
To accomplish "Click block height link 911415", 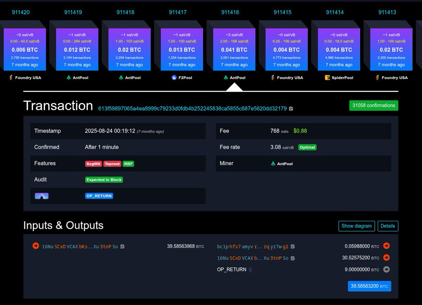I will pyautogui.click(x=283, y=12).
